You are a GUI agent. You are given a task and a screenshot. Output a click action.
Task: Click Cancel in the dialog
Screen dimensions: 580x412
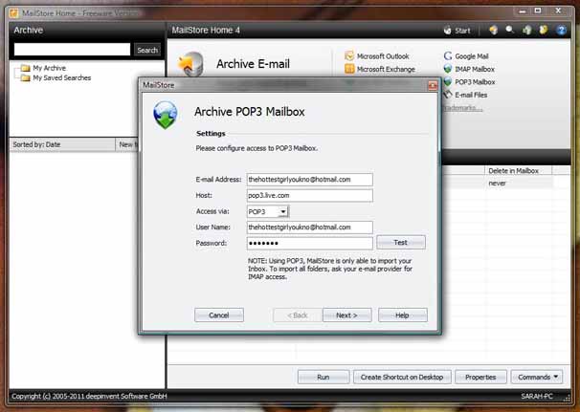[219, 315]
